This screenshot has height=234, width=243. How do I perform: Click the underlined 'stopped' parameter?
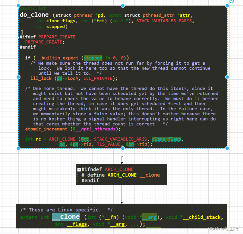pos(55,27)
